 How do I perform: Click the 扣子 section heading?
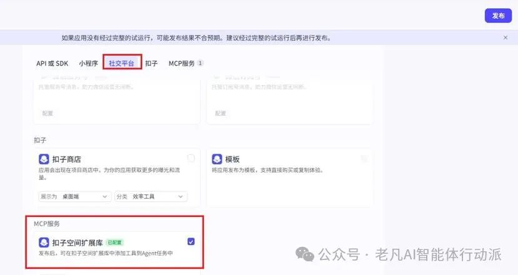[x=40, y=140]
